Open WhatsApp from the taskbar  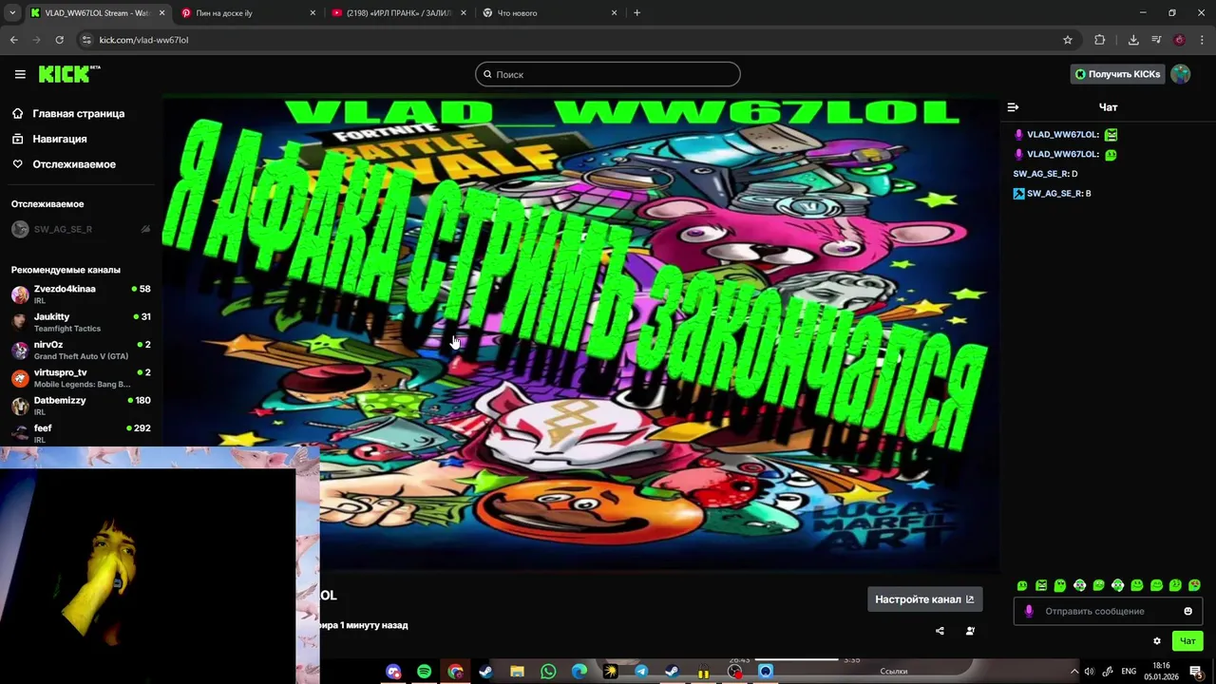tap(548, 672)
